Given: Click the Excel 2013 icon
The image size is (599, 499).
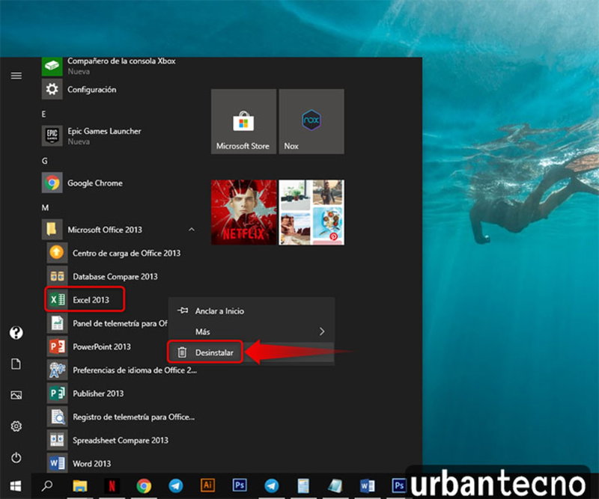Looking at the screenshot, I should (57, 300).
